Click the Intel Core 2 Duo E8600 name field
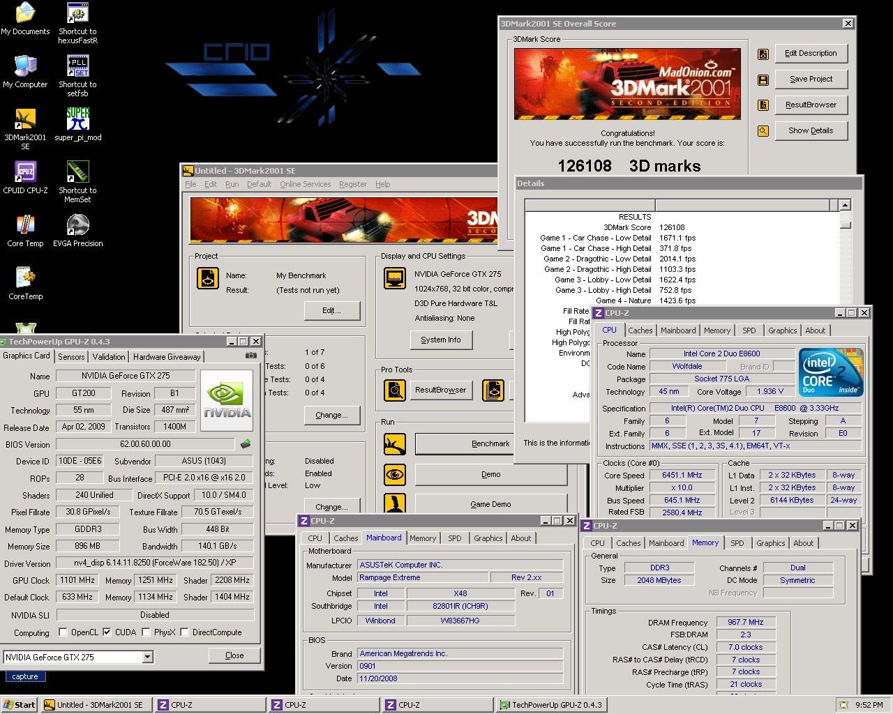 point(722,354)
